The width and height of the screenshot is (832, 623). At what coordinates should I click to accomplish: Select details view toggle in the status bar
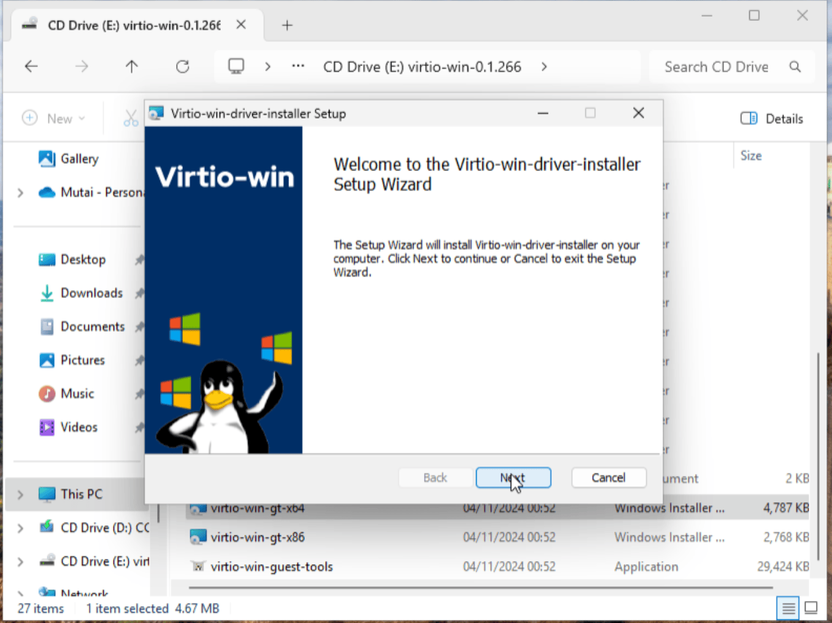(x=788, y=608)
